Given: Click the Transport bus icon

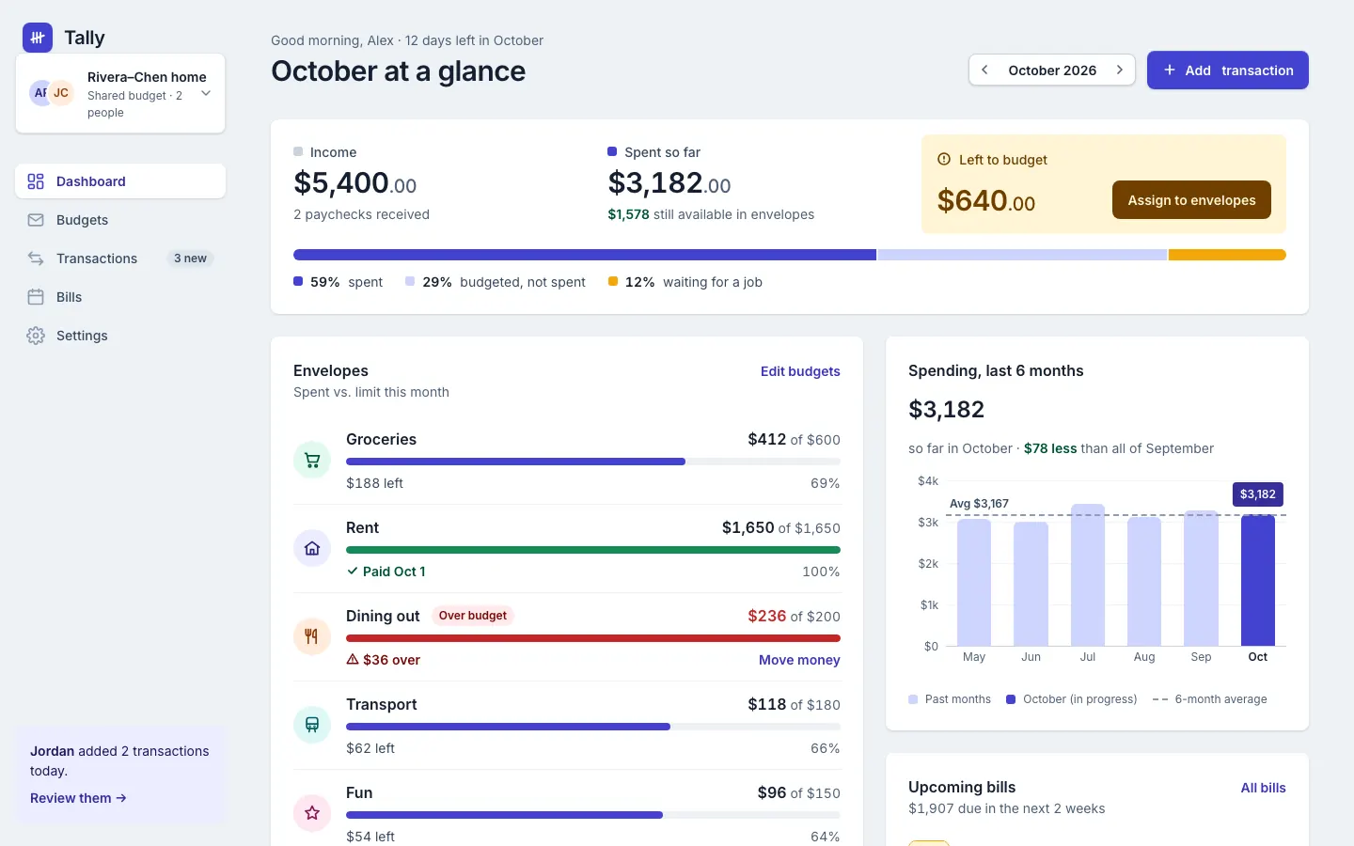Looking at the screenshot, I should (312, 726).
